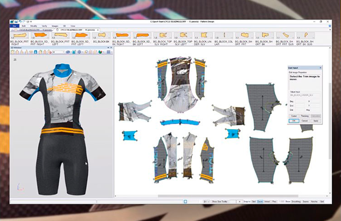
Task: Open the Modify menu
Action: pos(34,25)
